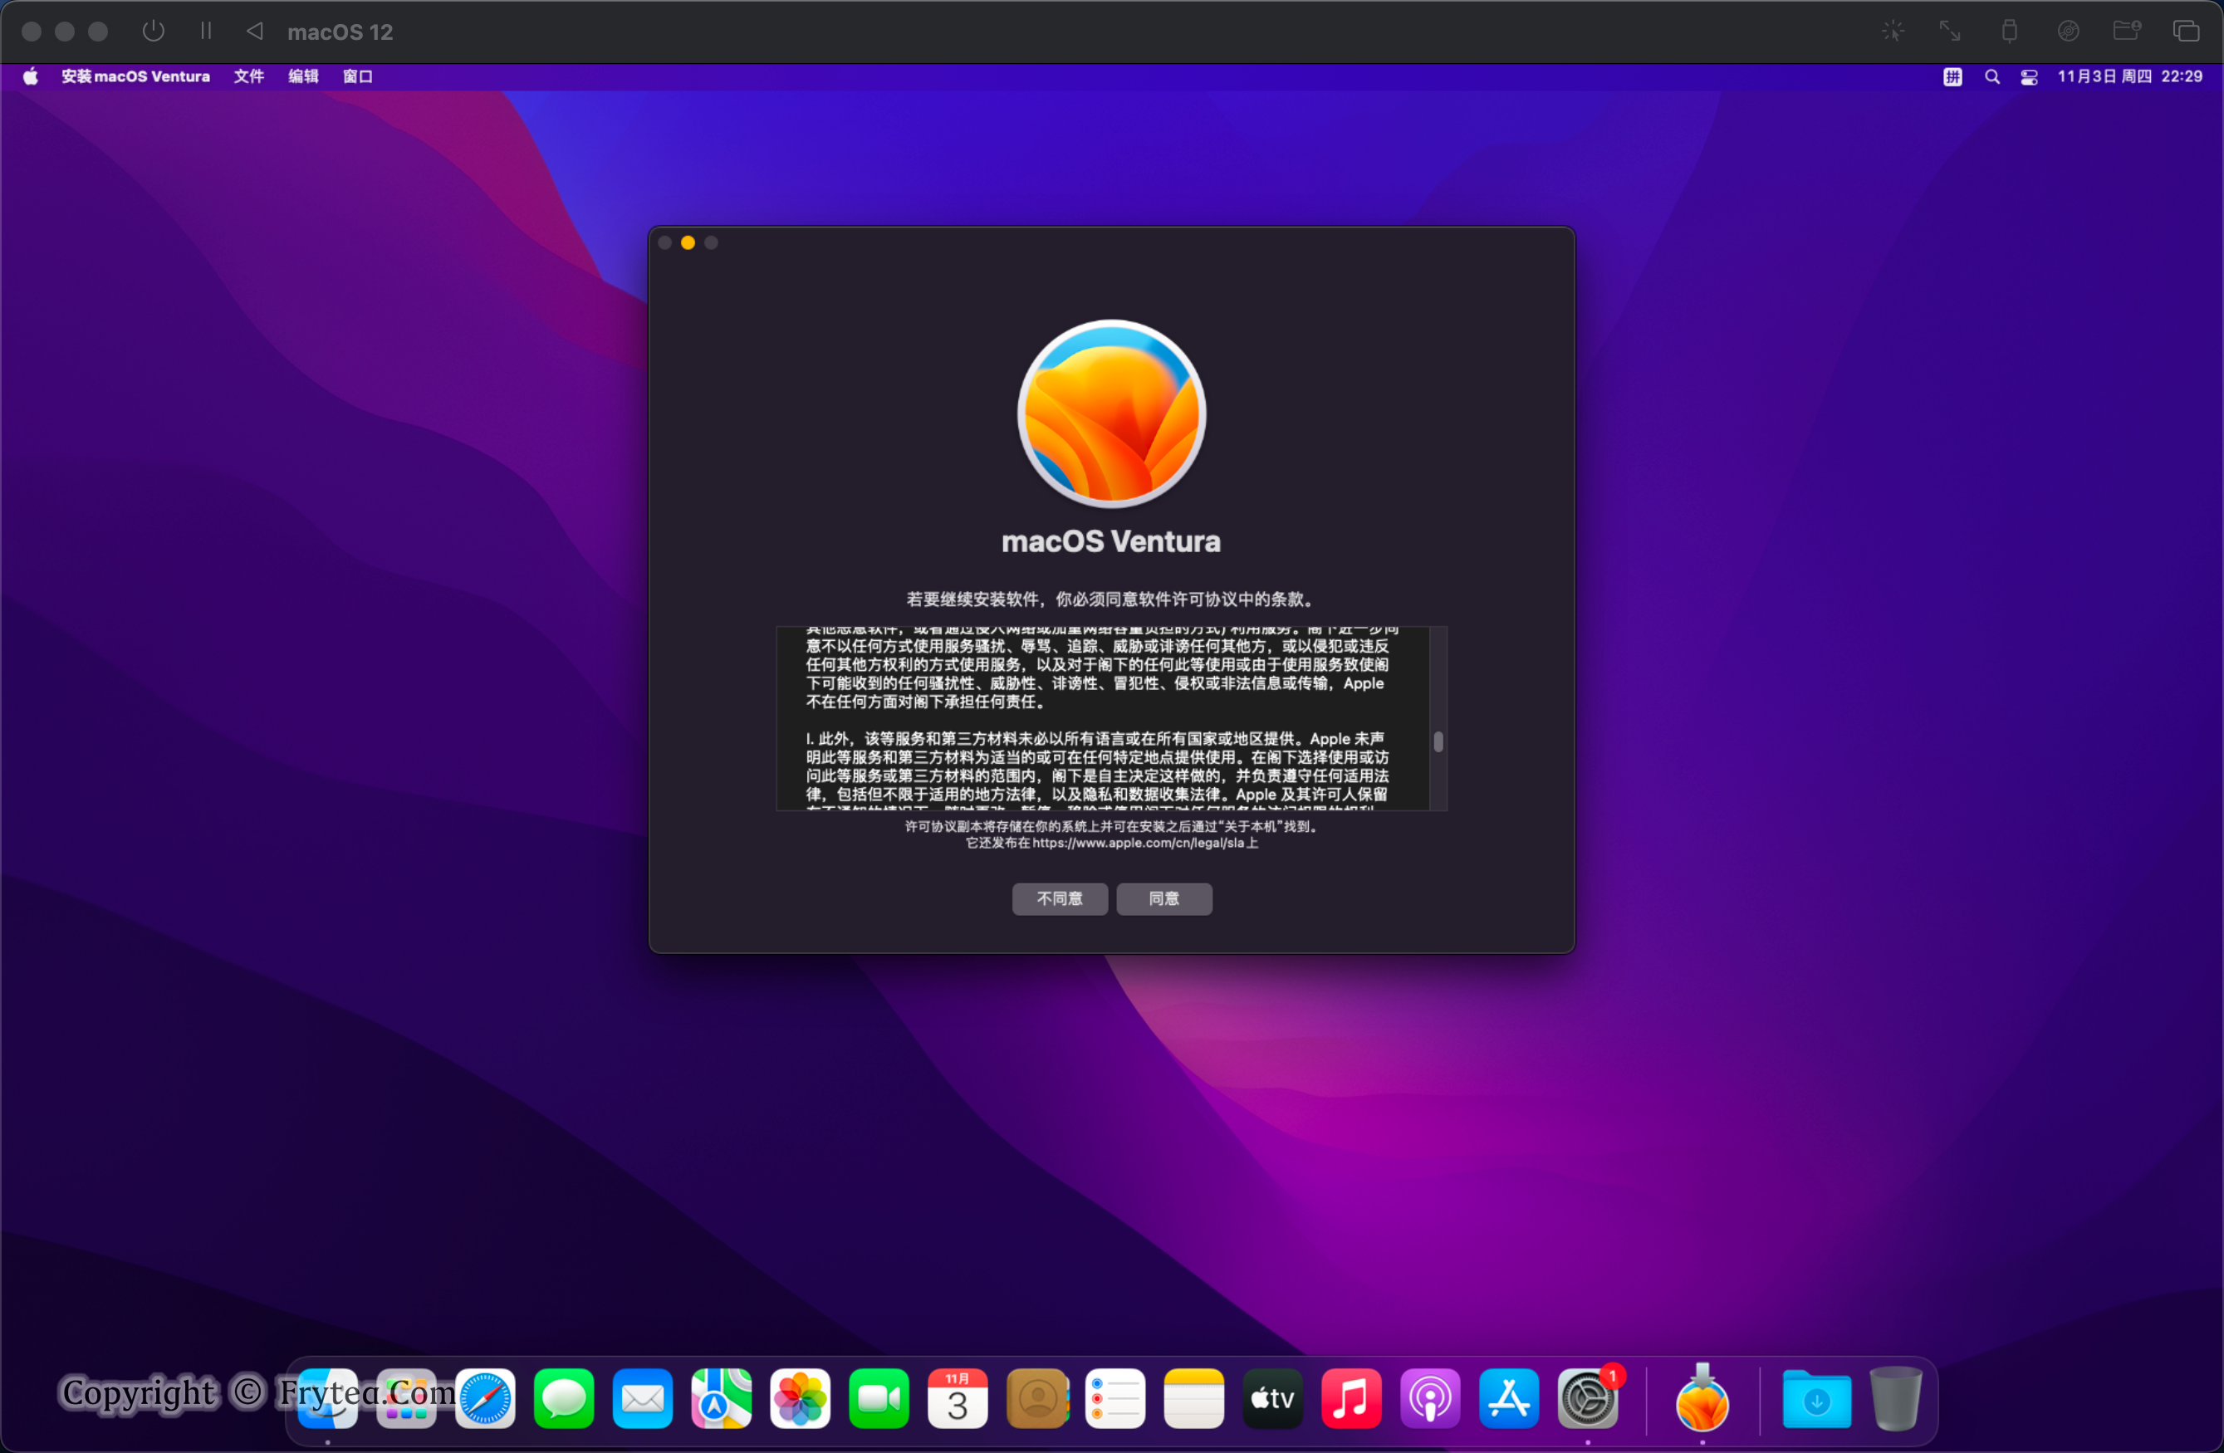Open the 编辑 menu
Screen dimensions: 2224x1453
pos(303,76)
